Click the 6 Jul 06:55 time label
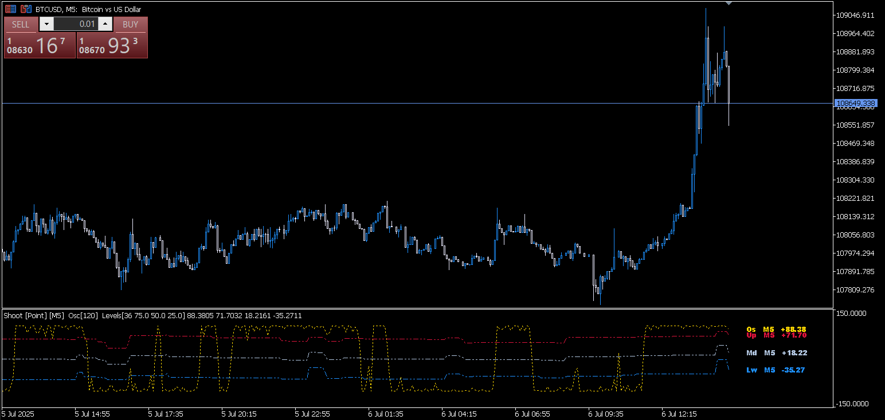The image size is (885, 420). pyautogui.click(x=532, y=413)
